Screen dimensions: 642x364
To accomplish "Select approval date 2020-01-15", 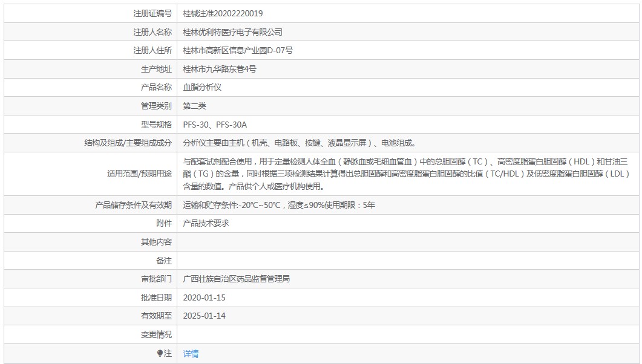I will [205, 297].
